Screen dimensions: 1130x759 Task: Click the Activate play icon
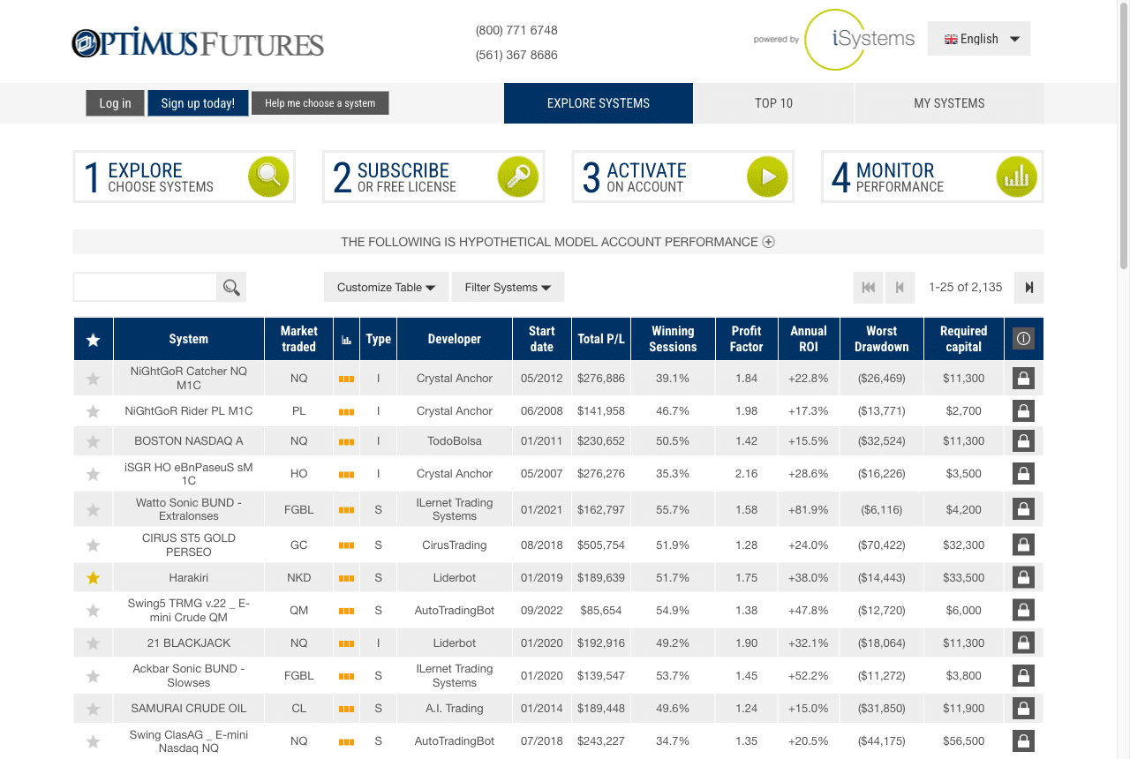767,177
